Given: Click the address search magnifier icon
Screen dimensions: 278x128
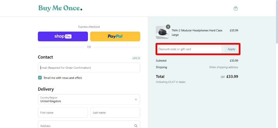Looking at the screenshot, I should point(136,126).
